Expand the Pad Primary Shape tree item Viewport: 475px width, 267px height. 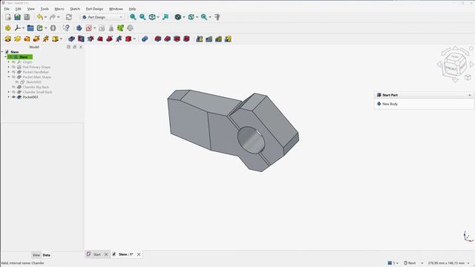[9, 67]
